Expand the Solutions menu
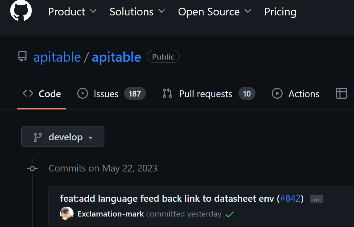 [137, 12]
